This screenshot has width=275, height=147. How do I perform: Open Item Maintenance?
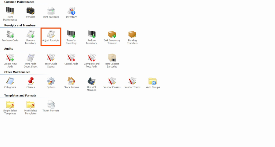tap(10, 11)
